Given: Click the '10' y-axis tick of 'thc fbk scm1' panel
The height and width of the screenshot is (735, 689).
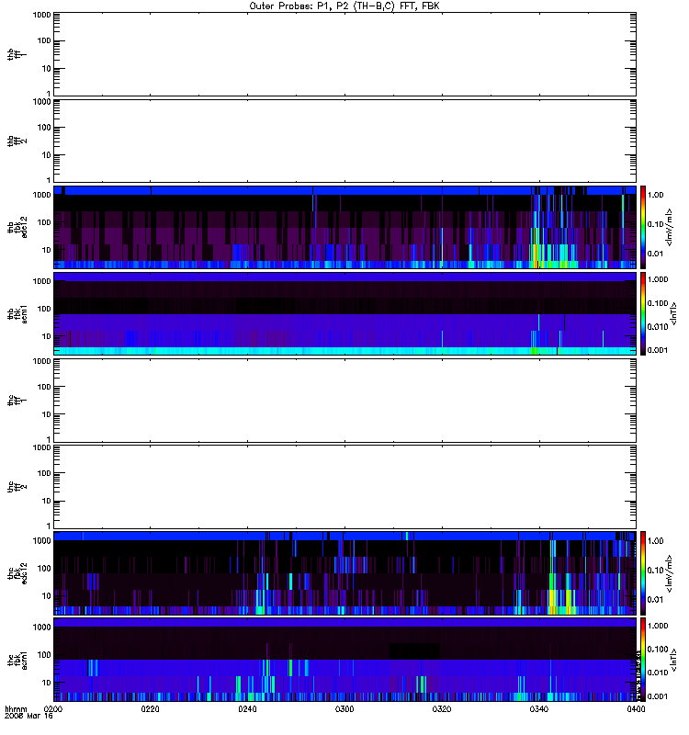Looking at the screenshot, I should [47, 683].
